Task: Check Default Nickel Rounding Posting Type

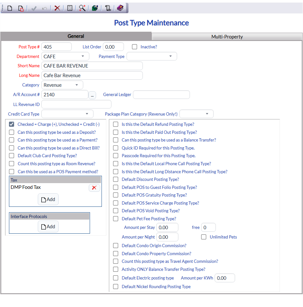Action: 116,287
